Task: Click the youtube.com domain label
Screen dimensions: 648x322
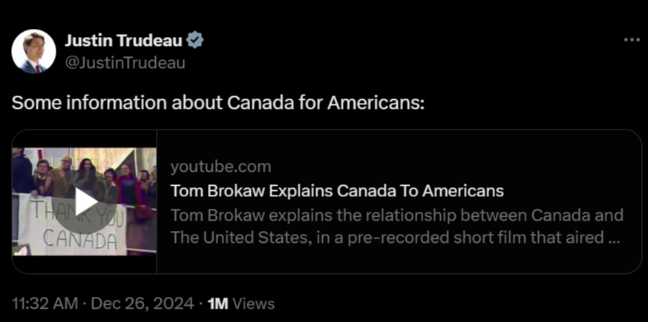Action: [x=220, y=166]
